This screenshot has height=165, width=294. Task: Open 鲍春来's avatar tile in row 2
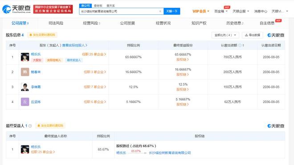coord(25,72)
